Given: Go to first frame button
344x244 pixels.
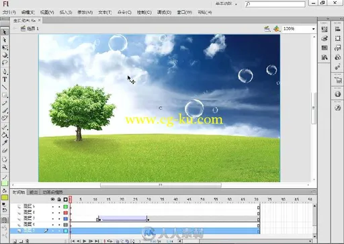Looking at the screenshot, I should pyautogui.click(x=73, y=241).
